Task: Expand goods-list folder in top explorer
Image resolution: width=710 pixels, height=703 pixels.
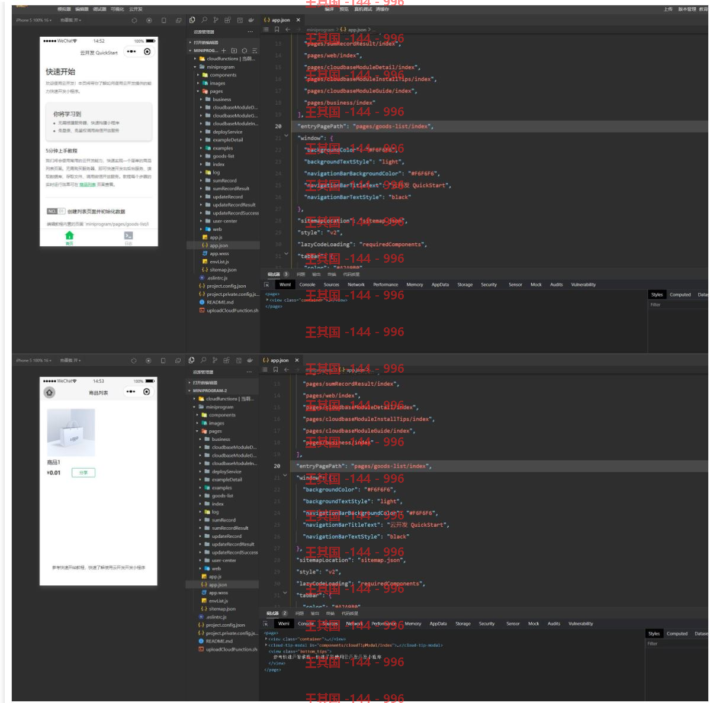Action: click(201, 156)
